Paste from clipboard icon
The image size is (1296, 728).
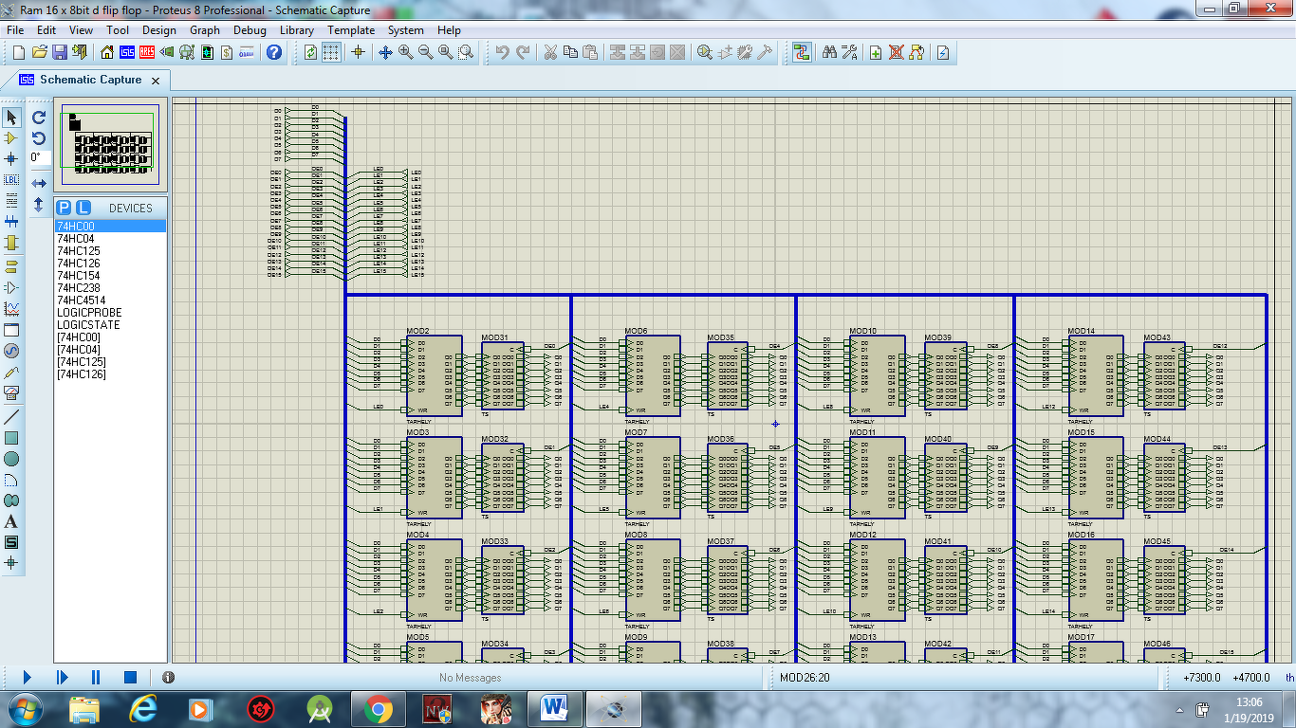590,52
